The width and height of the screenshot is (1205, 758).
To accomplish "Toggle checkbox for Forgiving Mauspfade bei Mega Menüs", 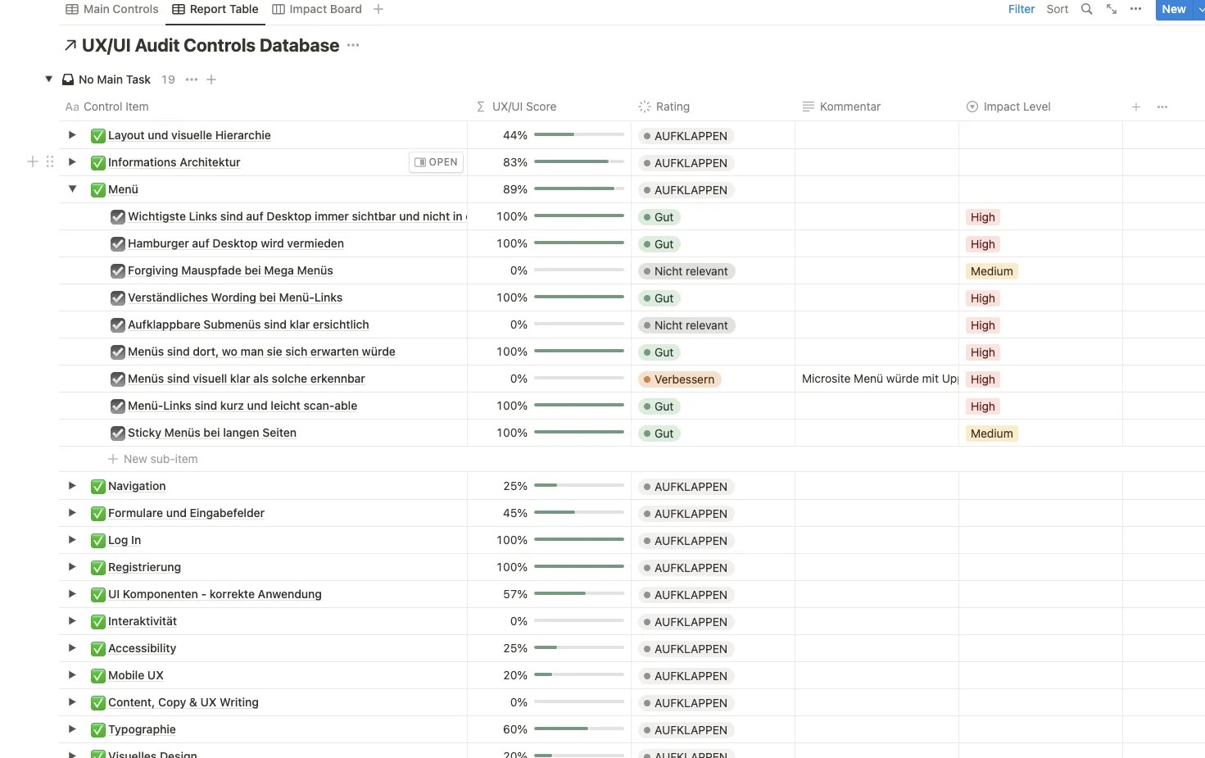I will [x=118, y=271].
